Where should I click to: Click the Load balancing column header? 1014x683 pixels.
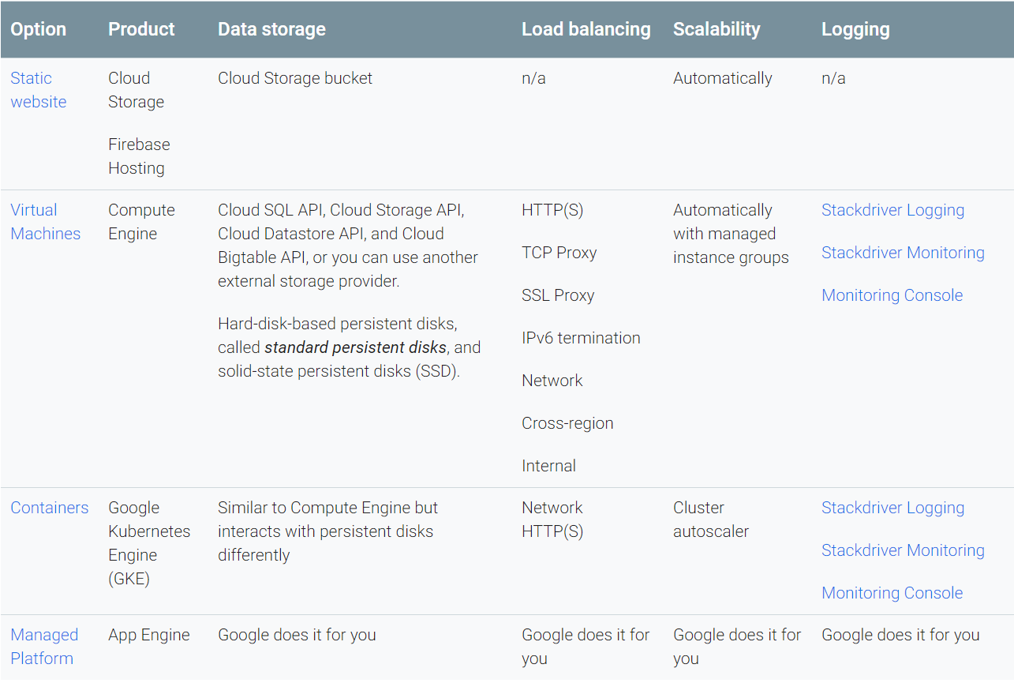point(586,29)
